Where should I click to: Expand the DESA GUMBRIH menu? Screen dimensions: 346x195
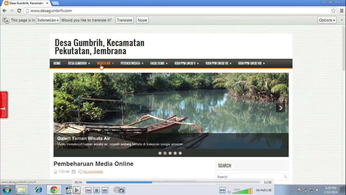(79, 63)
